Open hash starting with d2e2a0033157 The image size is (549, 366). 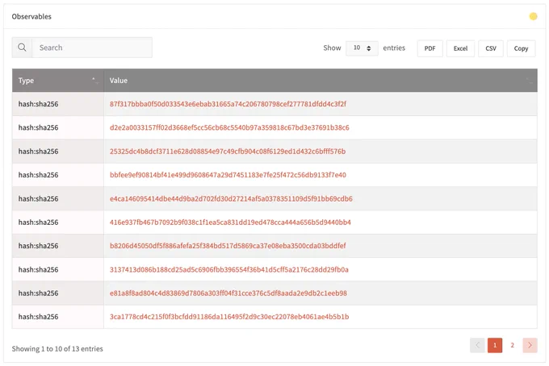(229, 127)
